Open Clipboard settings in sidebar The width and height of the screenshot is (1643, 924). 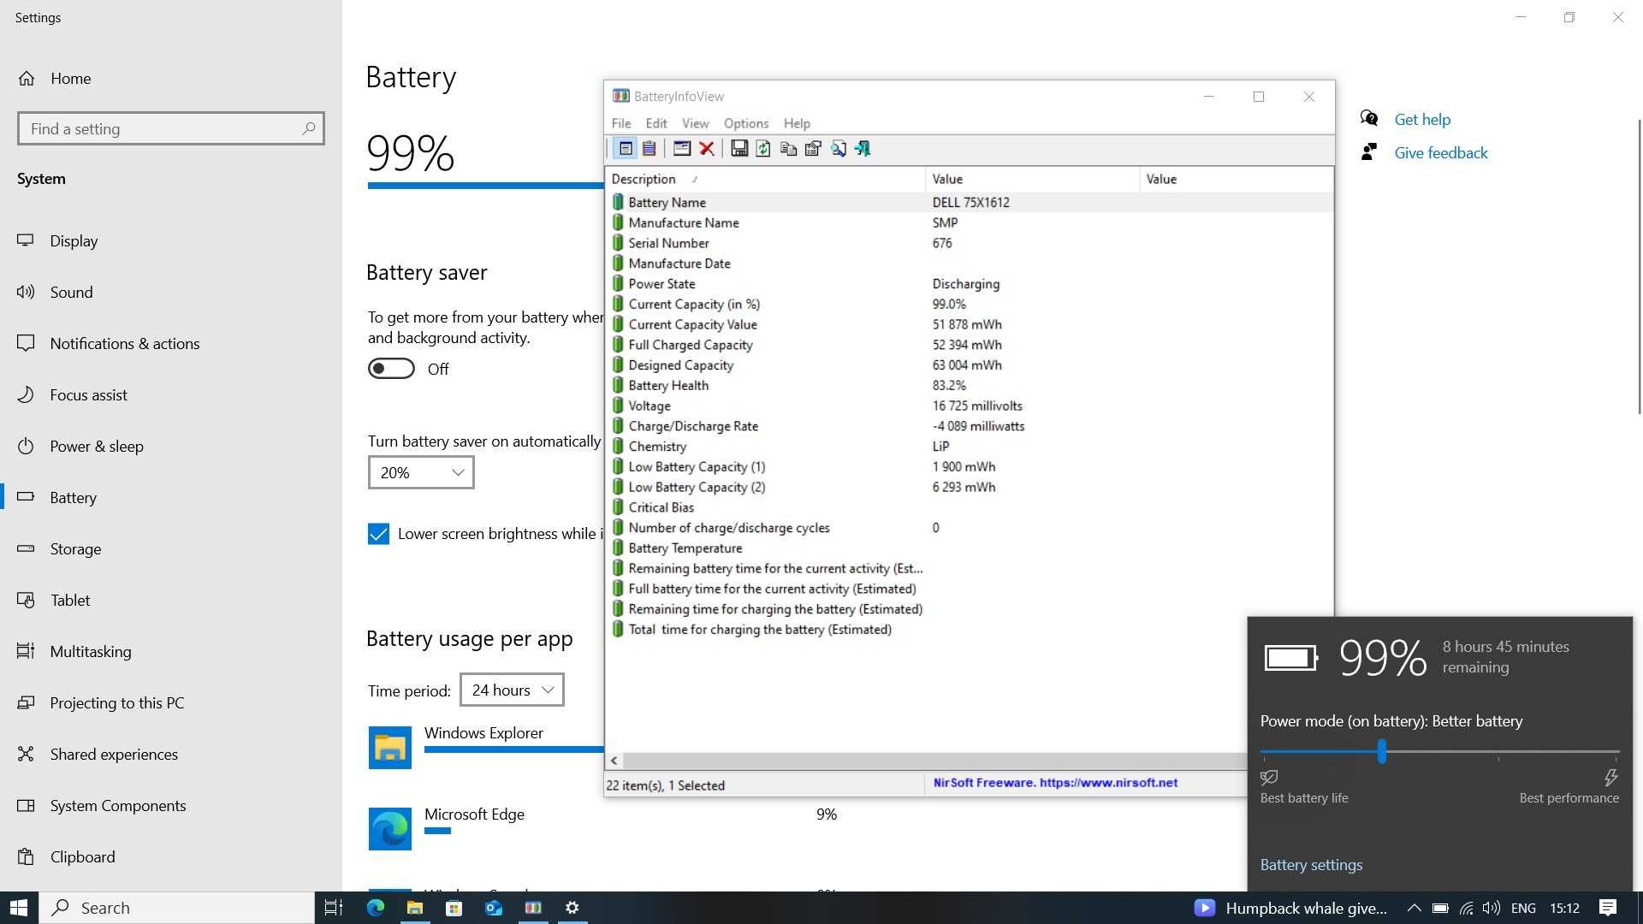pos(171,857)
